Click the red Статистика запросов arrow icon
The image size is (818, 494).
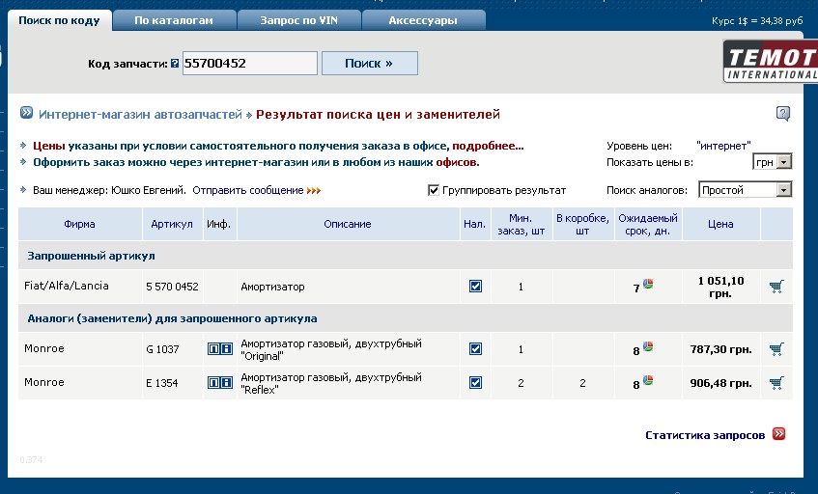coord(779,434)
